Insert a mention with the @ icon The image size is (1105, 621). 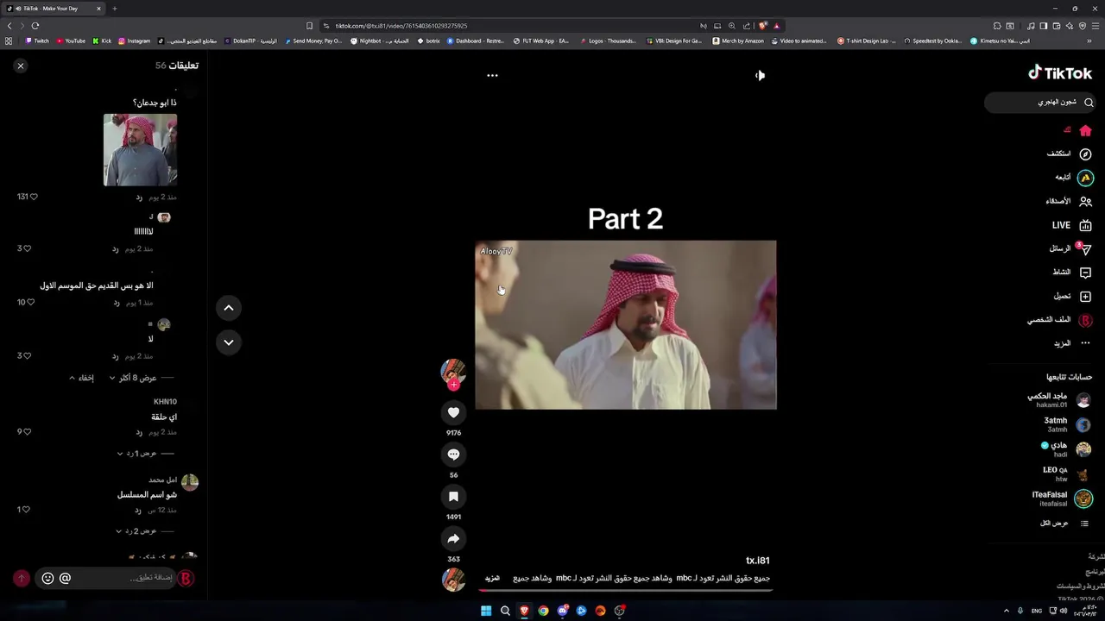tap(65, 578)
